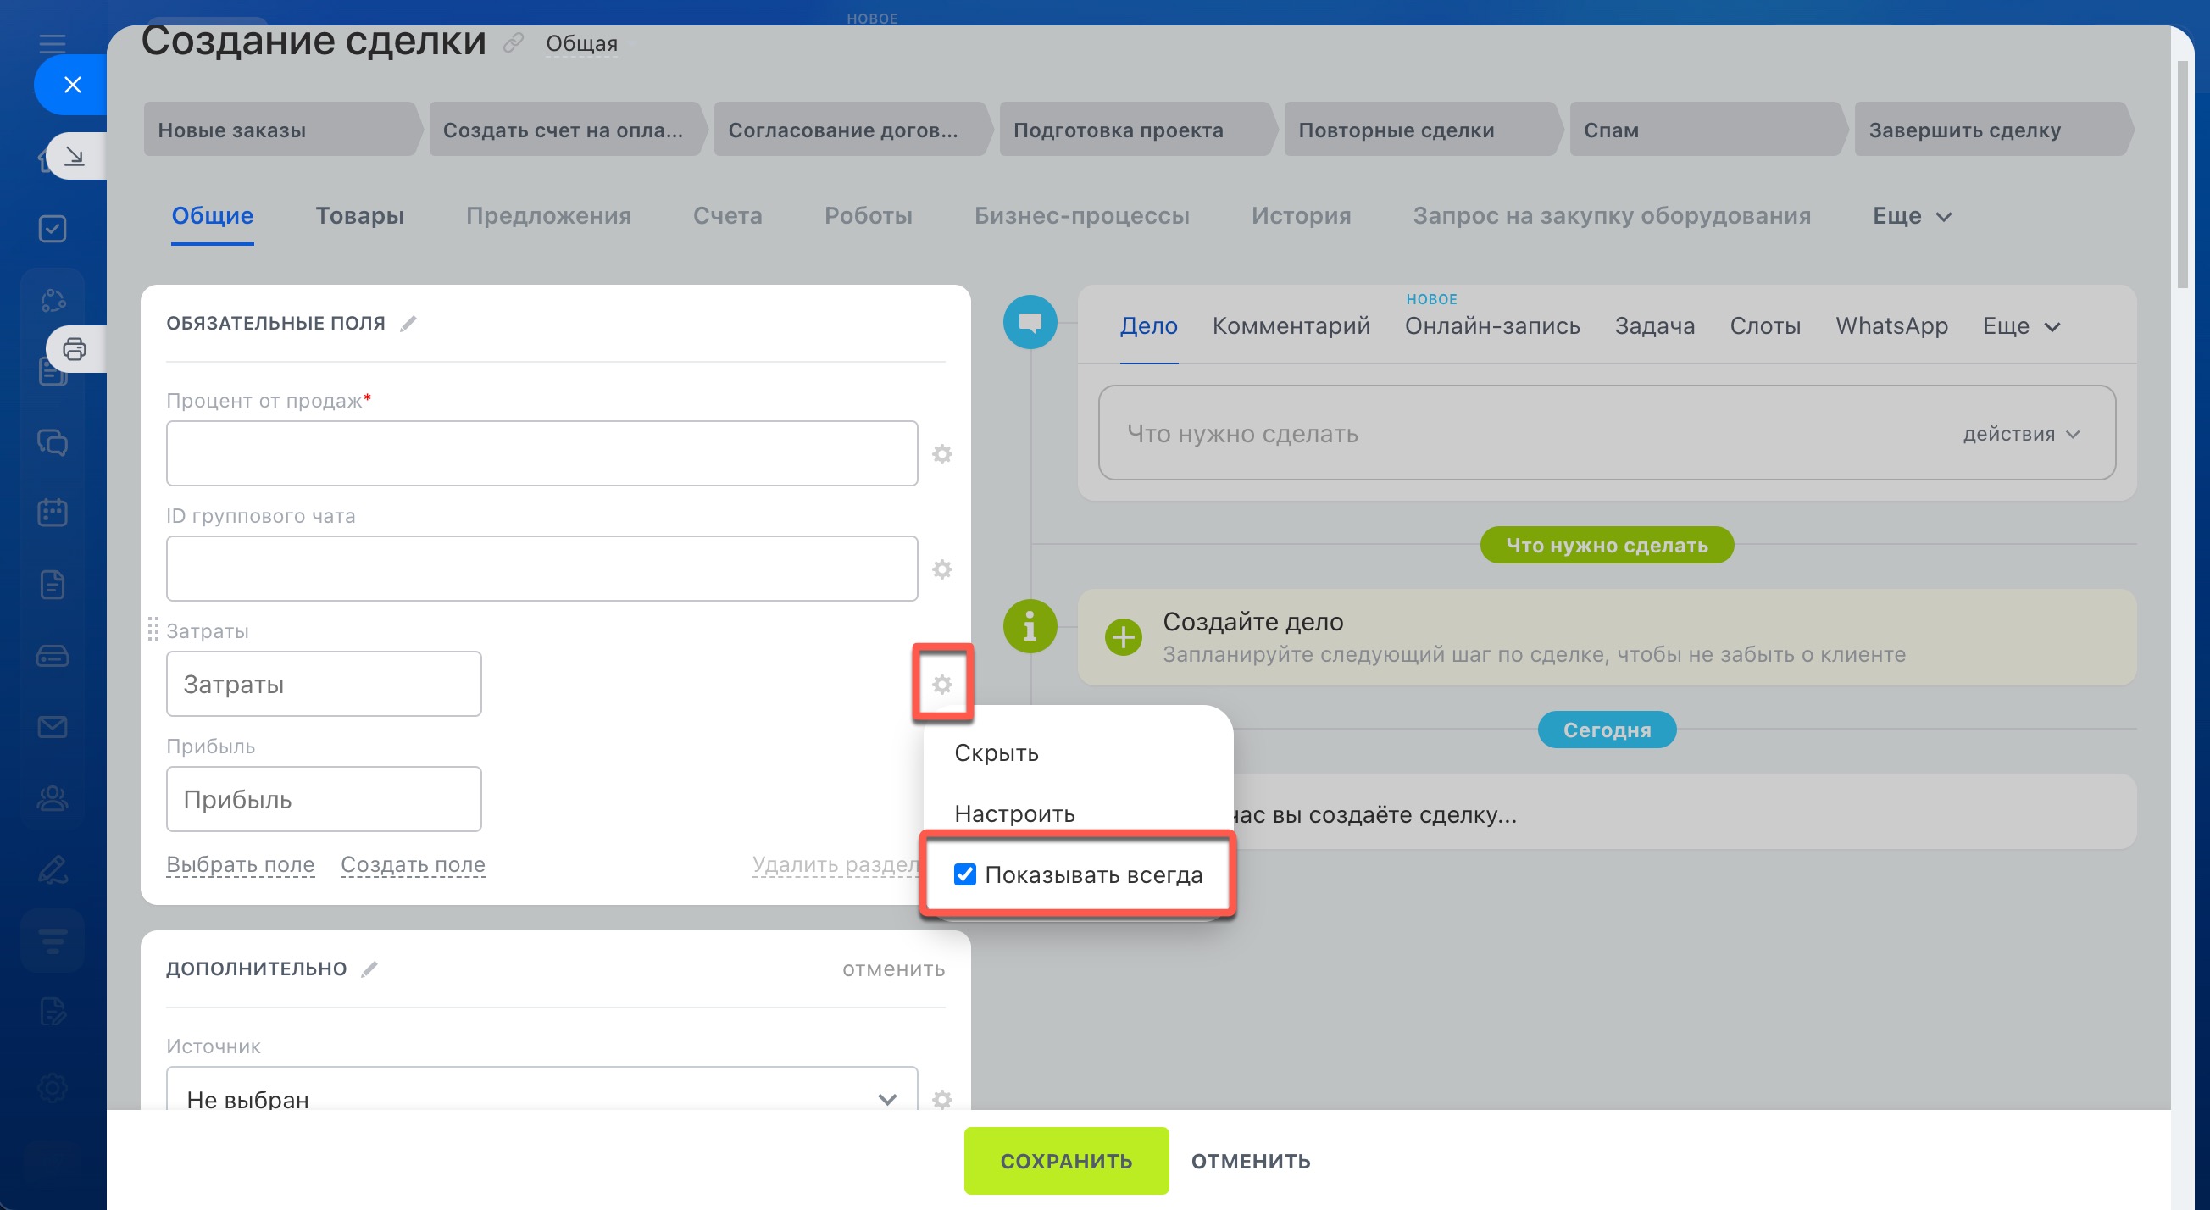
Task: Switch to the Предложения tab
Action: (x=548, y=215)
